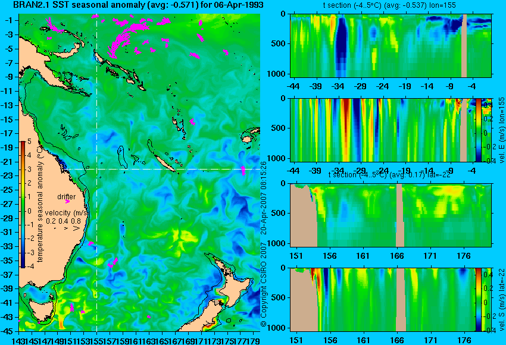Click the '500' depth label on the eastward velocity plot
506x345 pixels.
[x=279, y=128]
